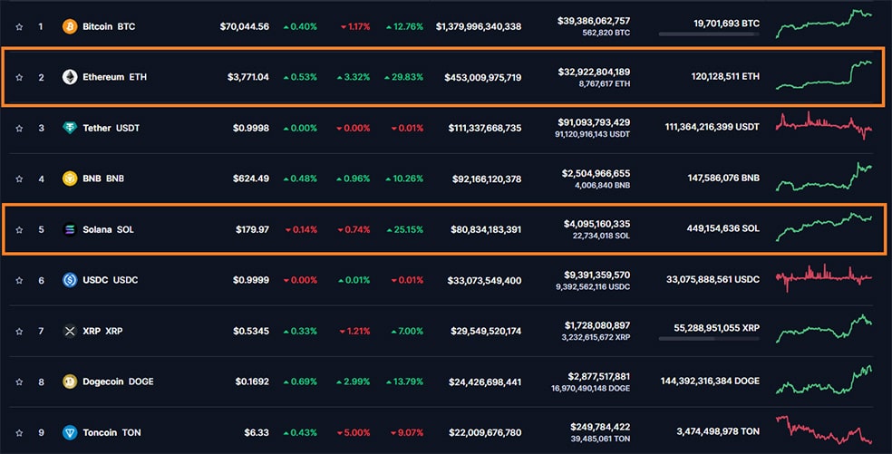Select Solana price $179.97
This screenshot has height=454, width=892.
tap(253, 230)
